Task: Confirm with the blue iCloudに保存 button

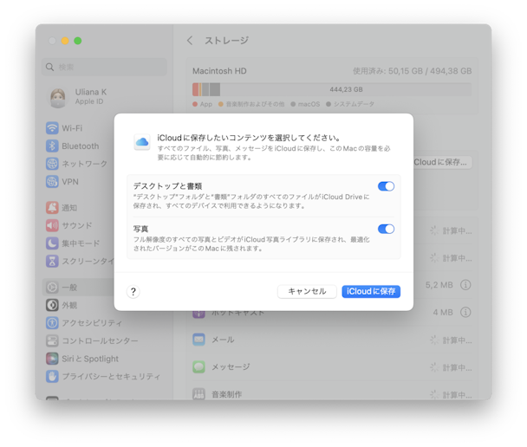Action: (371, 291)
